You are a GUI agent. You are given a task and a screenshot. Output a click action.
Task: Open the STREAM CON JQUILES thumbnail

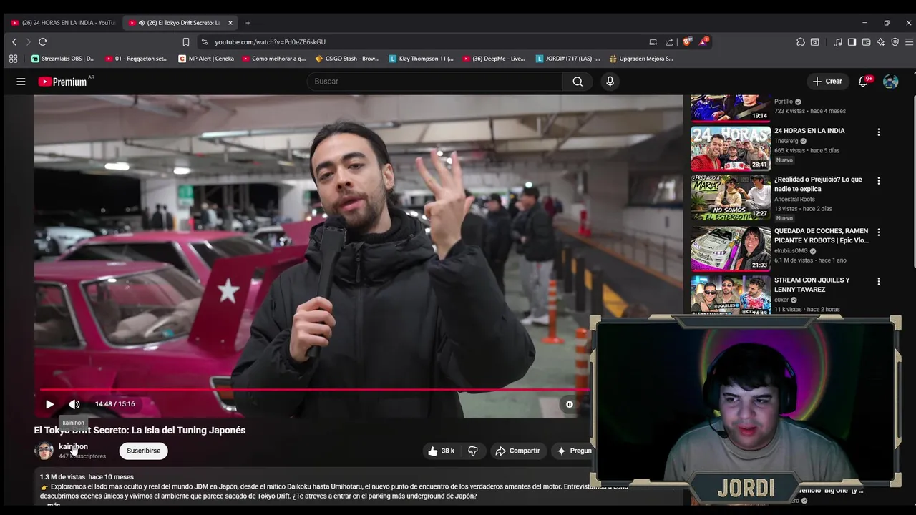pyautogui.click(x=730, y=295)
